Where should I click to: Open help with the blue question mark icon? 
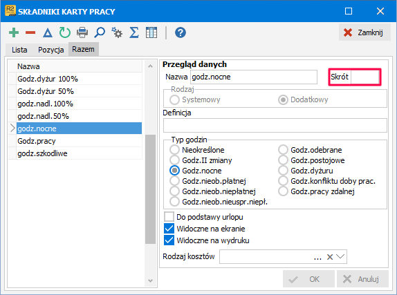point(181,32)
